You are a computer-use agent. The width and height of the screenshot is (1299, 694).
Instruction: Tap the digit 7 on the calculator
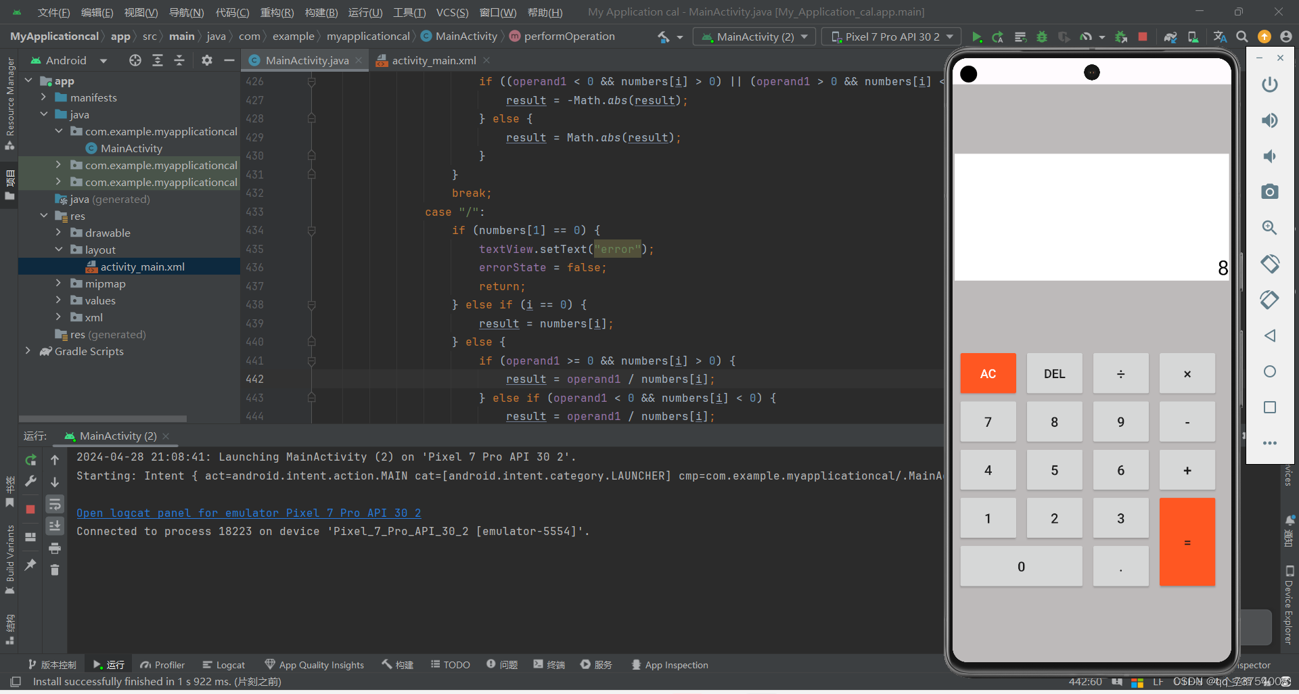[988, 422]
